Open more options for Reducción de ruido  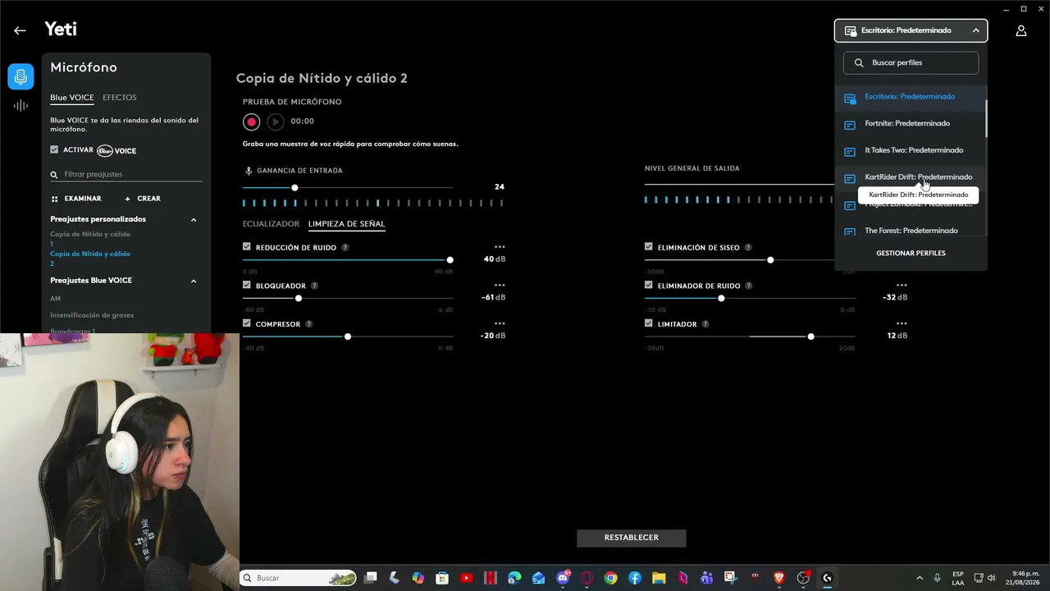point(500,246)
